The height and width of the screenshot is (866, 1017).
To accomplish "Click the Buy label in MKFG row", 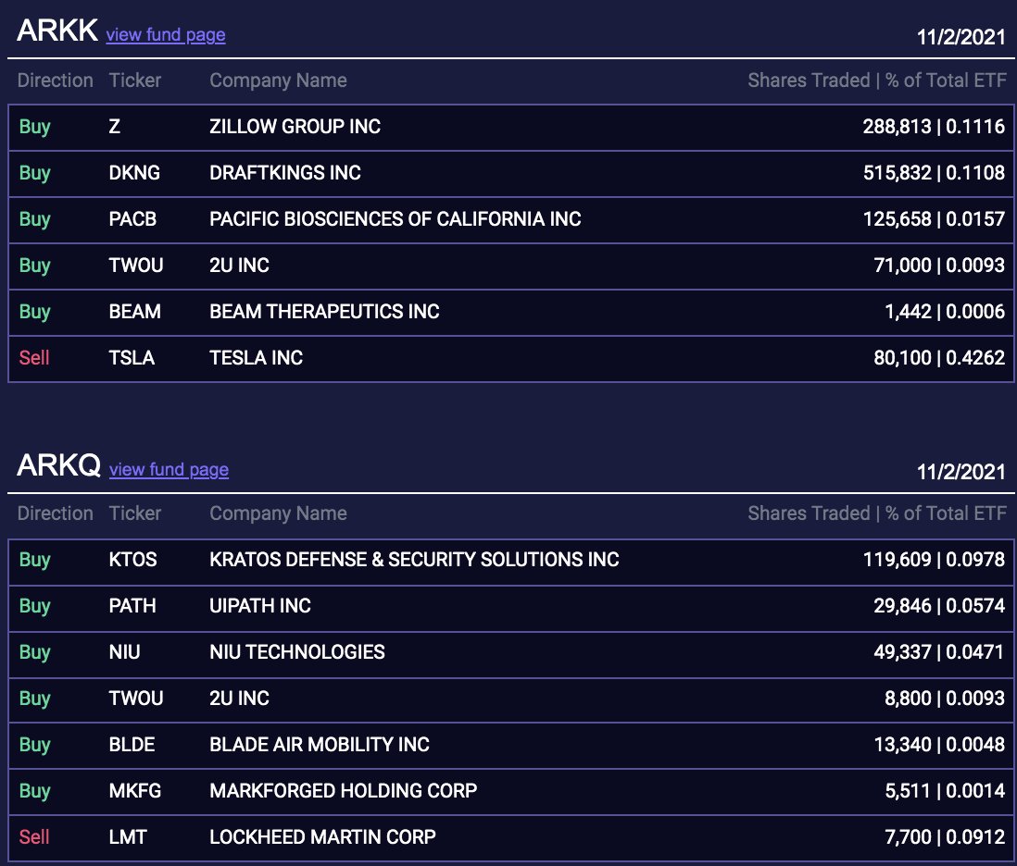I will pyautogui.click(x=35, y=791).
